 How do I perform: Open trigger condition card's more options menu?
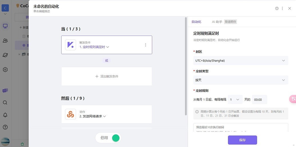tap(146, 45)
